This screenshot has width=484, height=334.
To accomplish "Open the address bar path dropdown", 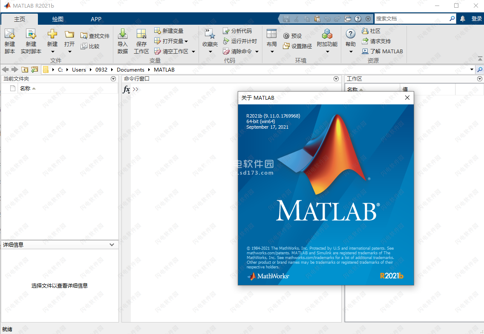I will pos(472,69).
